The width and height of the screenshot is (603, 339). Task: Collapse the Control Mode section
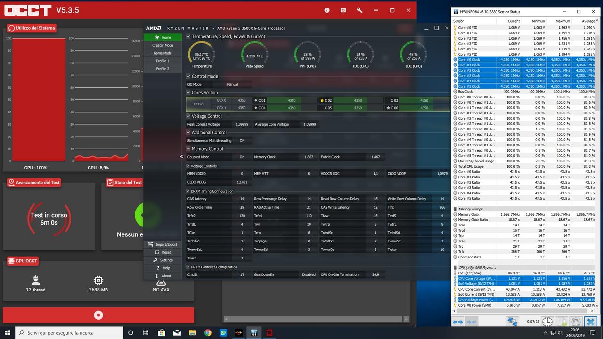(x=188, y=76)
